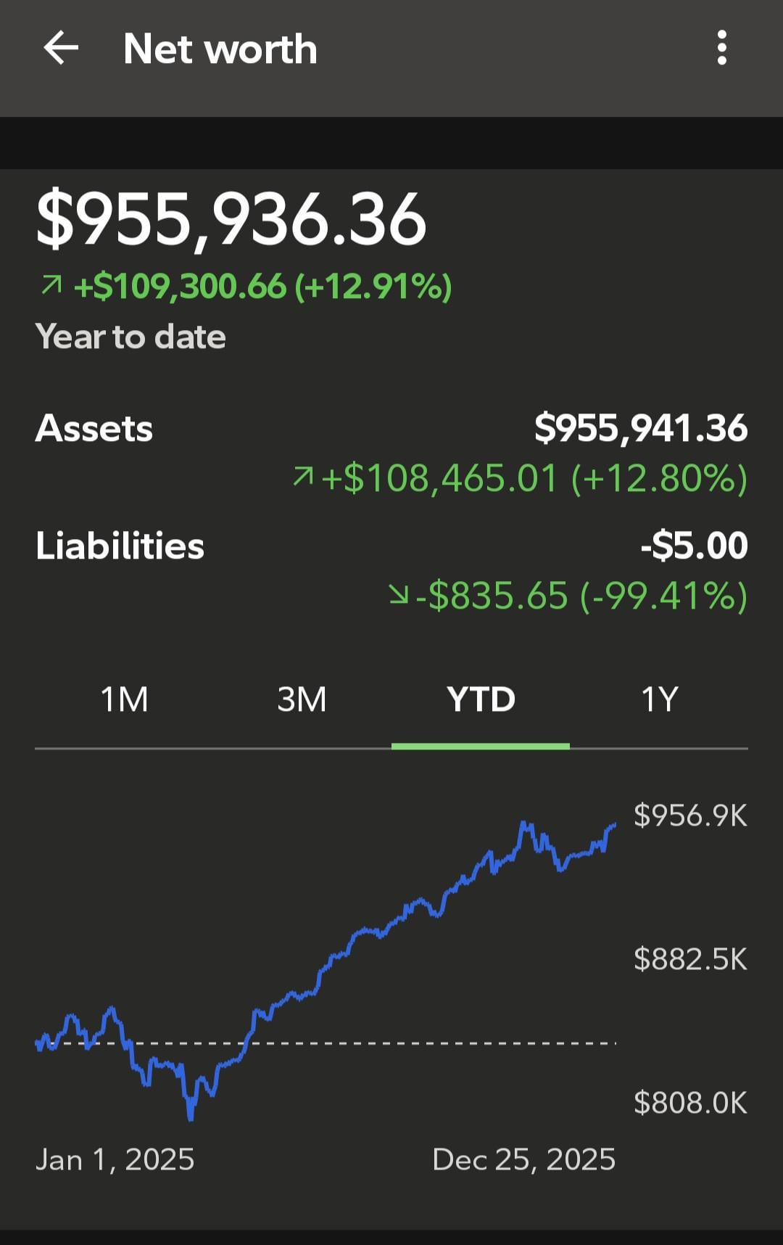Tap the chart's lowest dip point

191,1117
